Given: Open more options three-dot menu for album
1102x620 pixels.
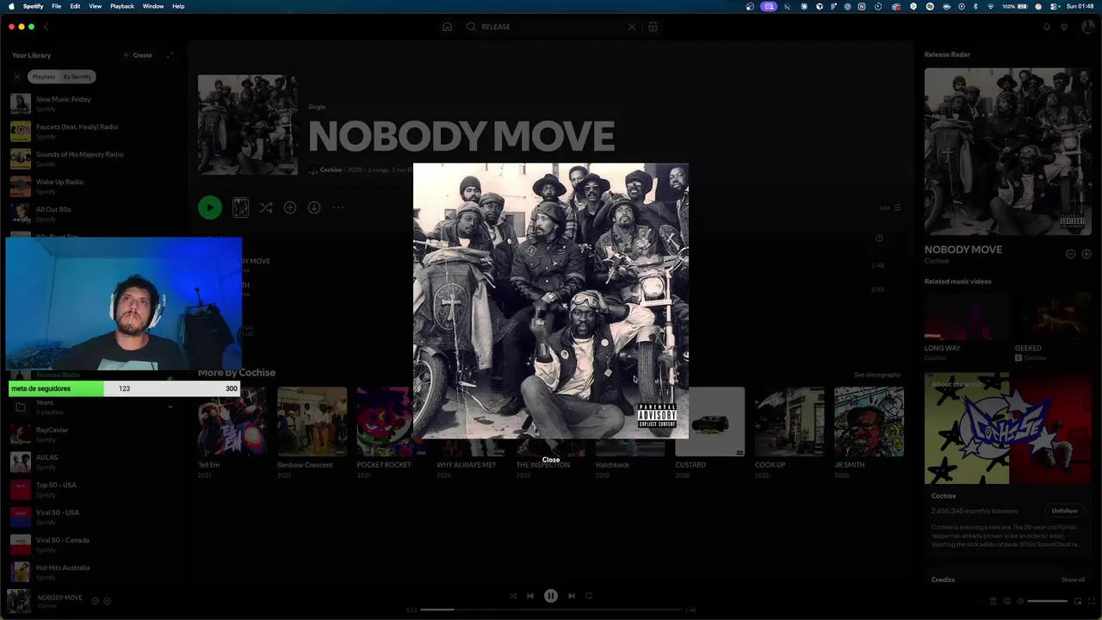Looking at the screenshot, I should tap(338, 208).
